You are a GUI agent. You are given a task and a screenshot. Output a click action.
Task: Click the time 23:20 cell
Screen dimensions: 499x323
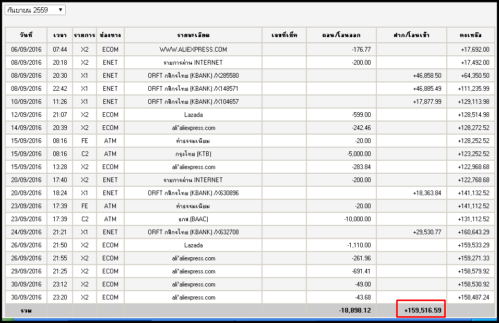tap(60, 297)
